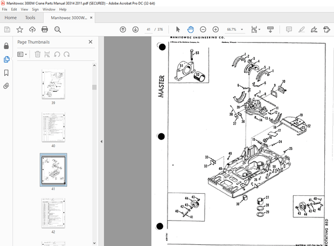Go to previous page arrow
Viewport: 334px width, 246px height.
click(x=123, y=30)
